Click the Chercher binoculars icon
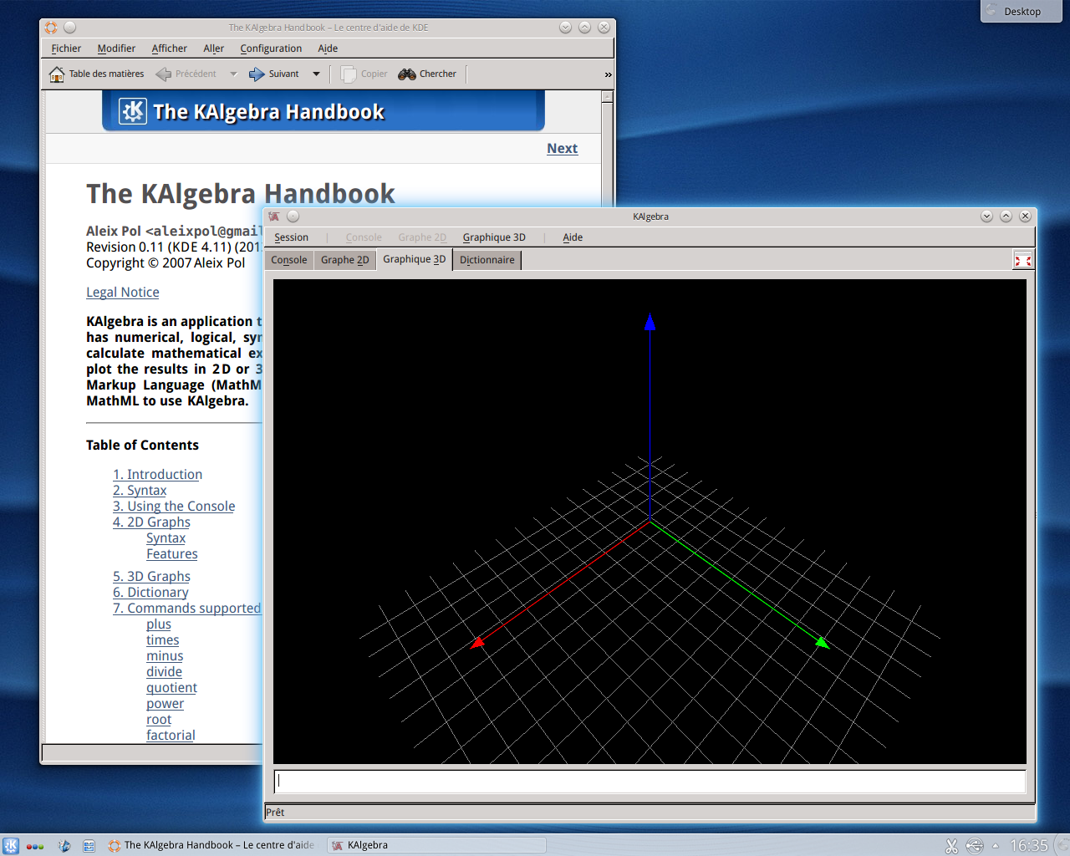The image size is (1070, 856). click(407, 74)
